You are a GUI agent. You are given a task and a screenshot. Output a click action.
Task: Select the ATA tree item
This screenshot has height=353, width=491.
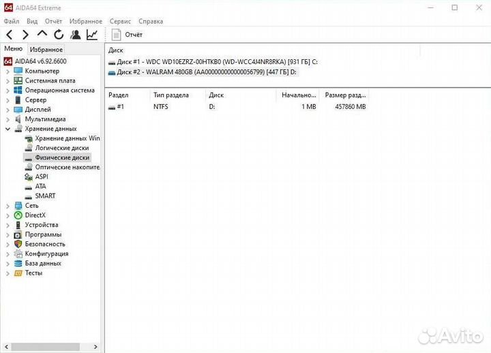[x=41, y=187]
